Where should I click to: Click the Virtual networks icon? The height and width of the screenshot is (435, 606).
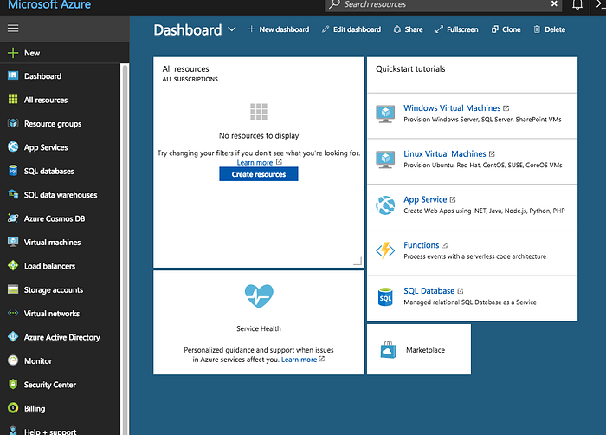coord(13,313)
